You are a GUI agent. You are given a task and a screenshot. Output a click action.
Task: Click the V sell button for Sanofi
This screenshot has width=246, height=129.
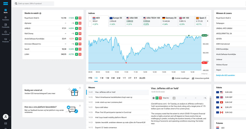click(80, 49)
